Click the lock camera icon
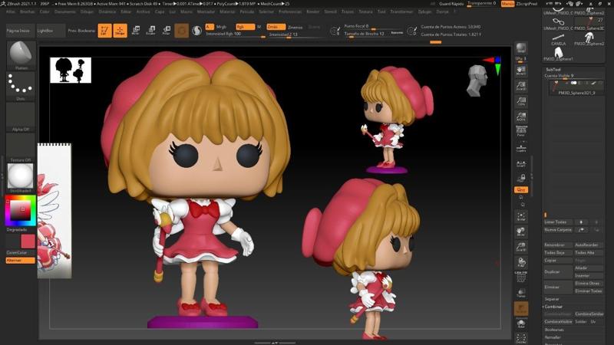This screenshot has width=614, height=345. click(521, 179)
